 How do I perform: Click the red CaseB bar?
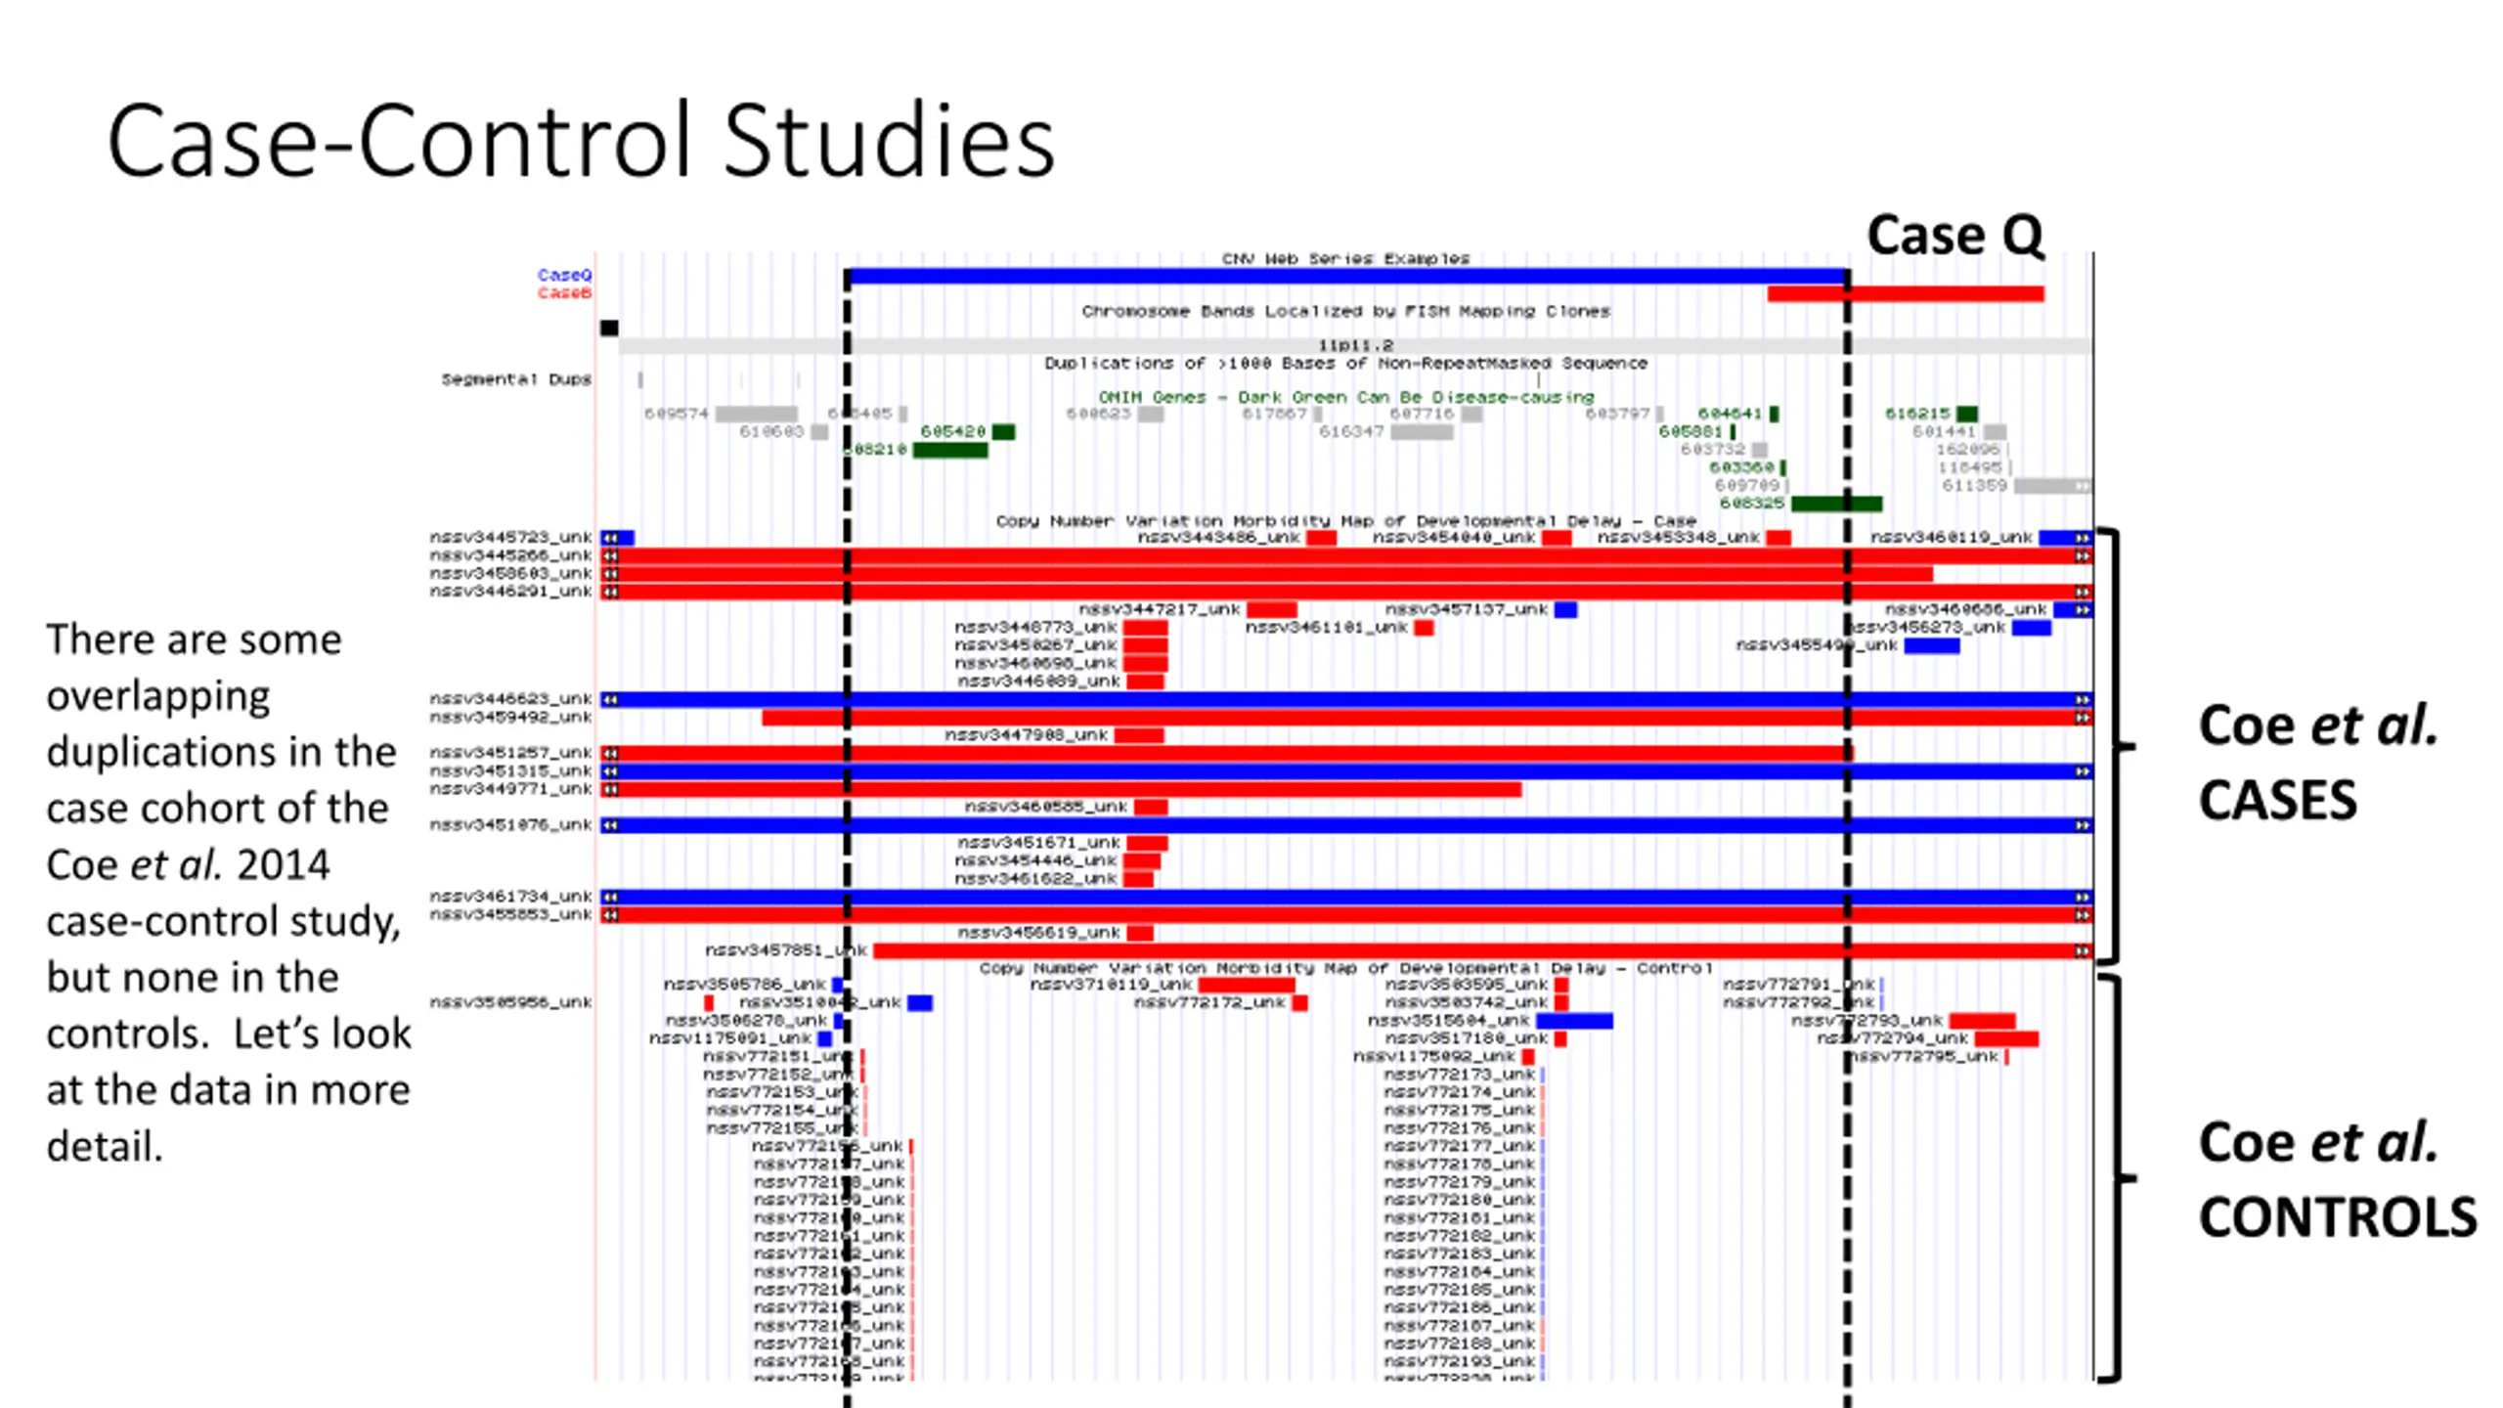[x=1905, y=294]
